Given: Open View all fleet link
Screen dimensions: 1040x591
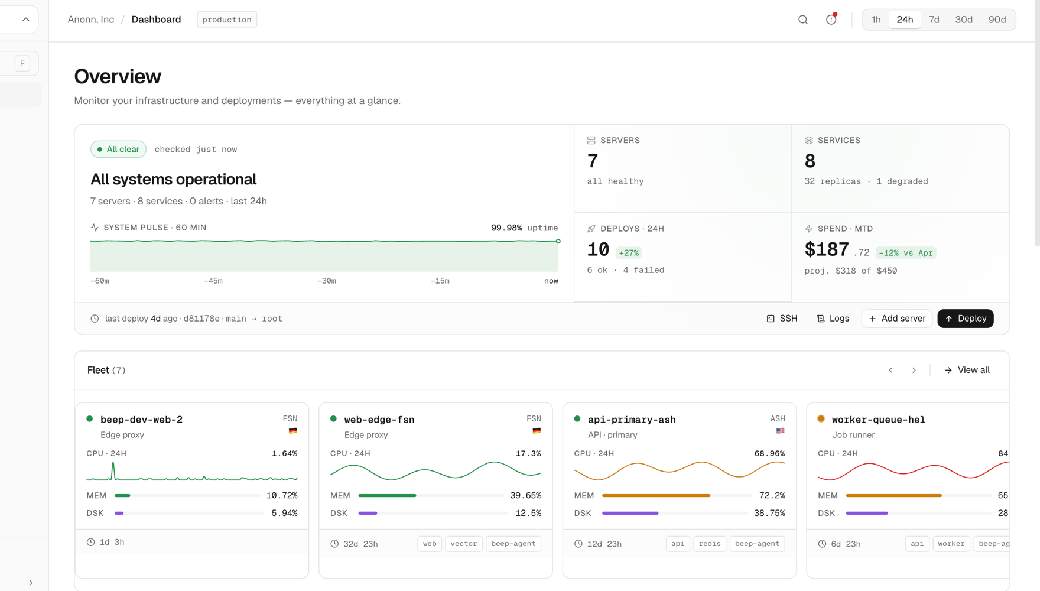Looking at the screenshot, I should [967, 371].
